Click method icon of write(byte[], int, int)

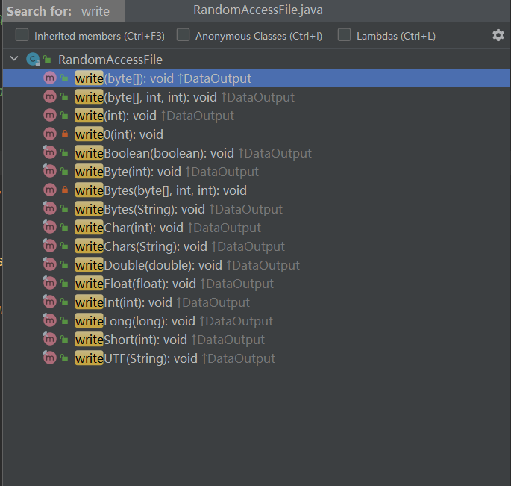pos(50,97)
